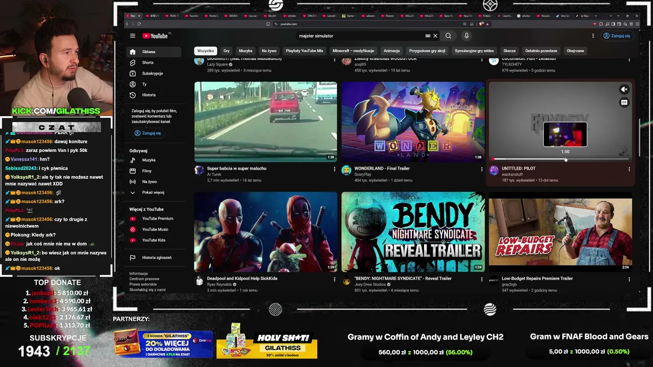Unmute the UNT!TLED: PILOT video preview
Viewport: 653px width, 367px height.
[624, 90]
